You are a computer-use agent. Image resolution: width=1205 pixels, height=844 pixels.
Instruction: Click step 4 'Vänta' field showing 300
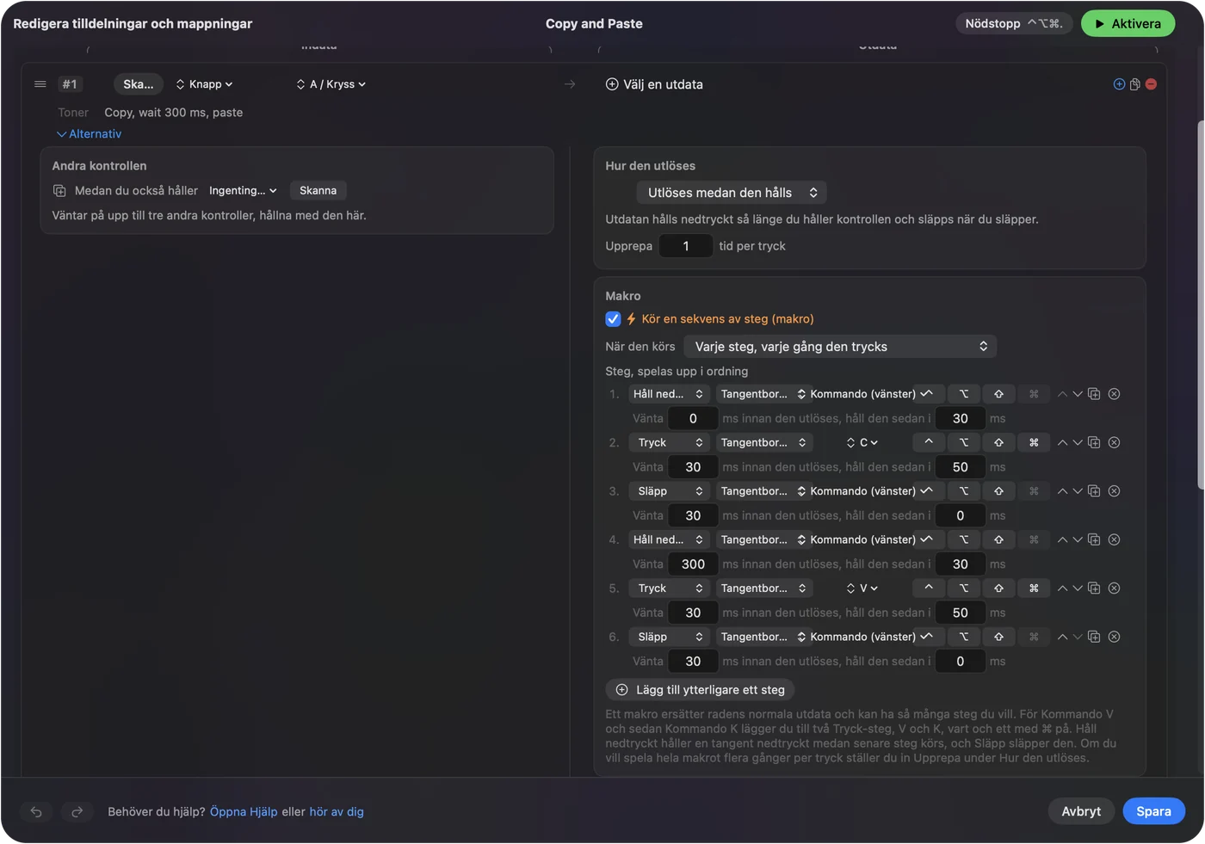(693, 564)
